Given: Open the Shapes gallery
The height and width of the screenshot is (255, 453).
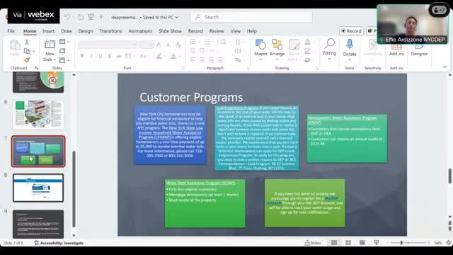Looking at the screenshot, I should pos(260,48).
